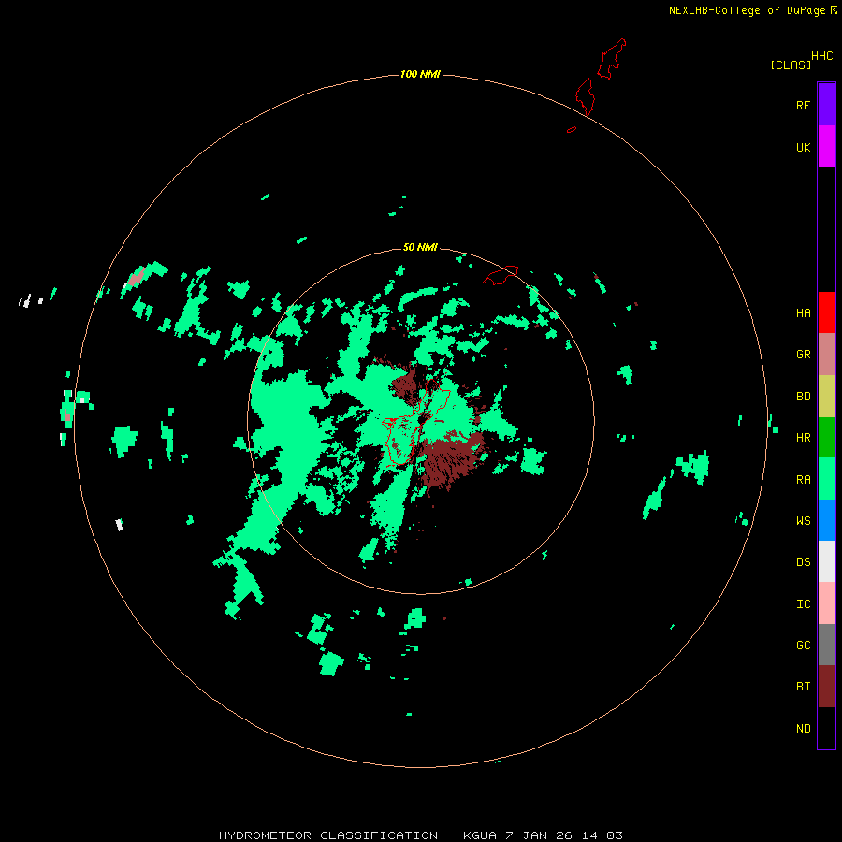Select the gray GC color swatch
842x842 pixels.
[826, 645]
